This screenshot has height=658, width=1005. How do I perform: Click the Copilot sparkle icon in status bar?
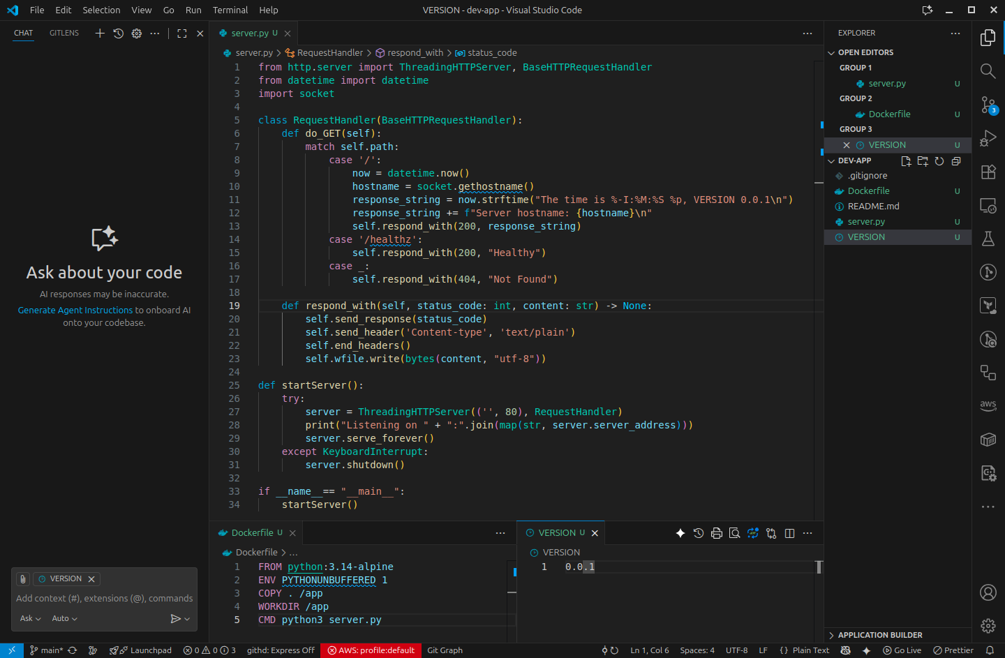point(866,650)
